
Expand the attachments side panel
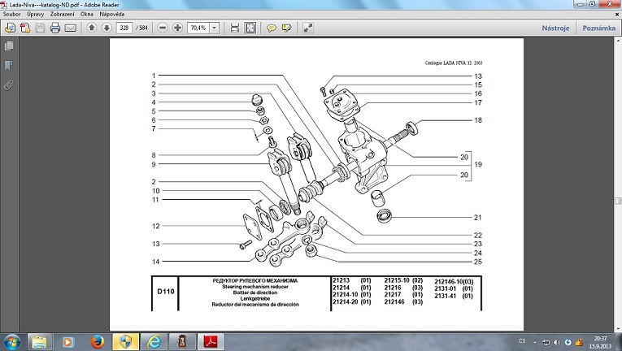pos(9,84)
